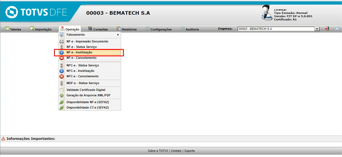The height and width of the screenshot is (157, 342).
Task: Click the certificate icon for Validade Certificado
Action: point(61,90)
